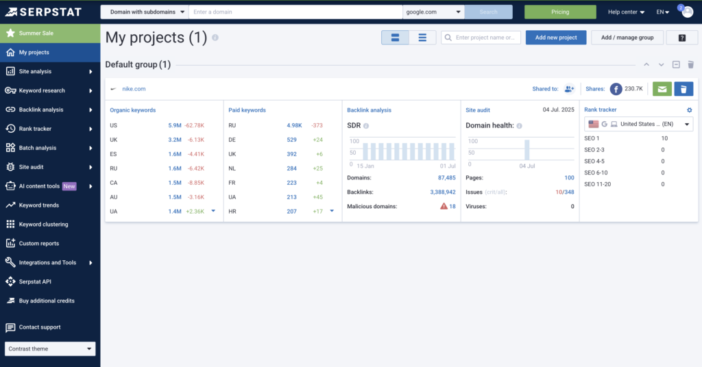This screenshot has height=367, width=702.
Task: Click the Buy additional credits icon
Action: 10,301
